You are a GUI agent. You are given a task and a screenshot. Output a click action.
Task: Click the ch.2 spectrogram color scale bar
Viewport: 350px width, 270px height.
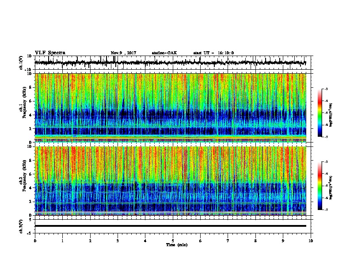pos(320,186)
